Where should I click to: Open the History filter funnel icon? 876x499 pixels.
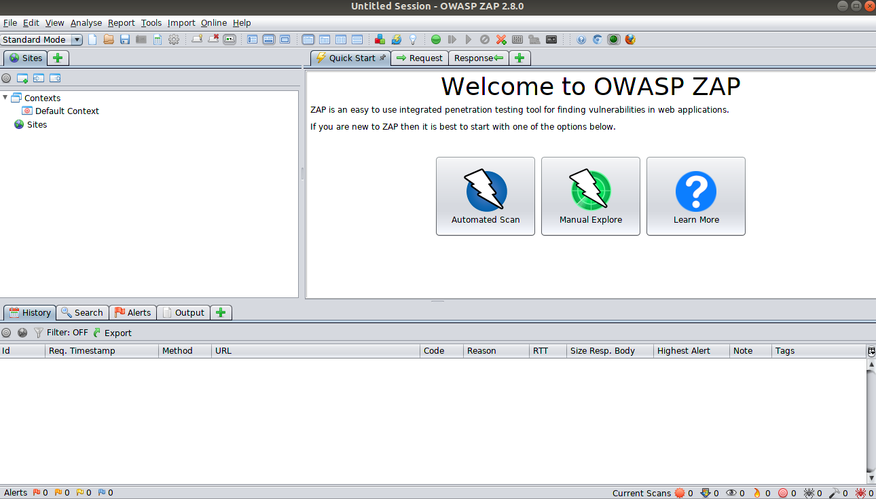click(x=39, y=333)
